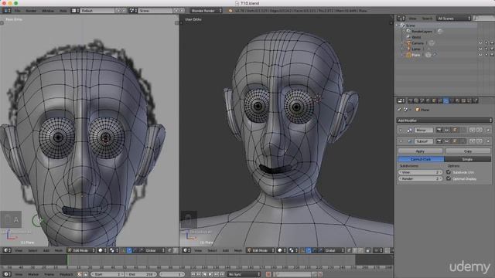This screenshot has width=495, height=278.
Task: Jump to the timeline start frame
Action: coord(193,274)
